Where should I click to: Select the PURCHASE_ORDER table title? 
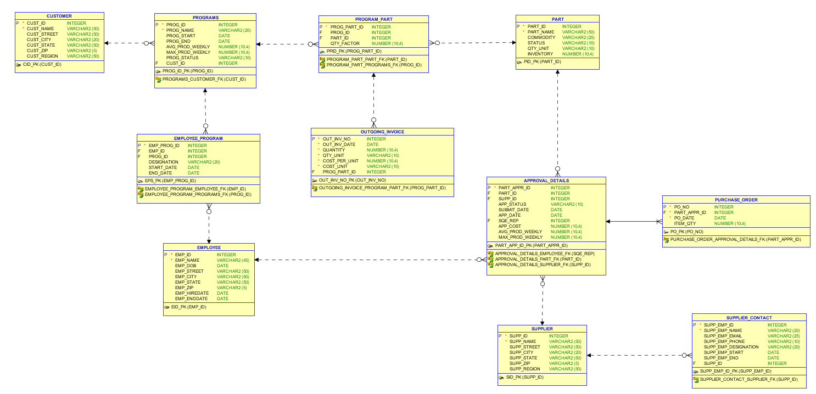736,200
